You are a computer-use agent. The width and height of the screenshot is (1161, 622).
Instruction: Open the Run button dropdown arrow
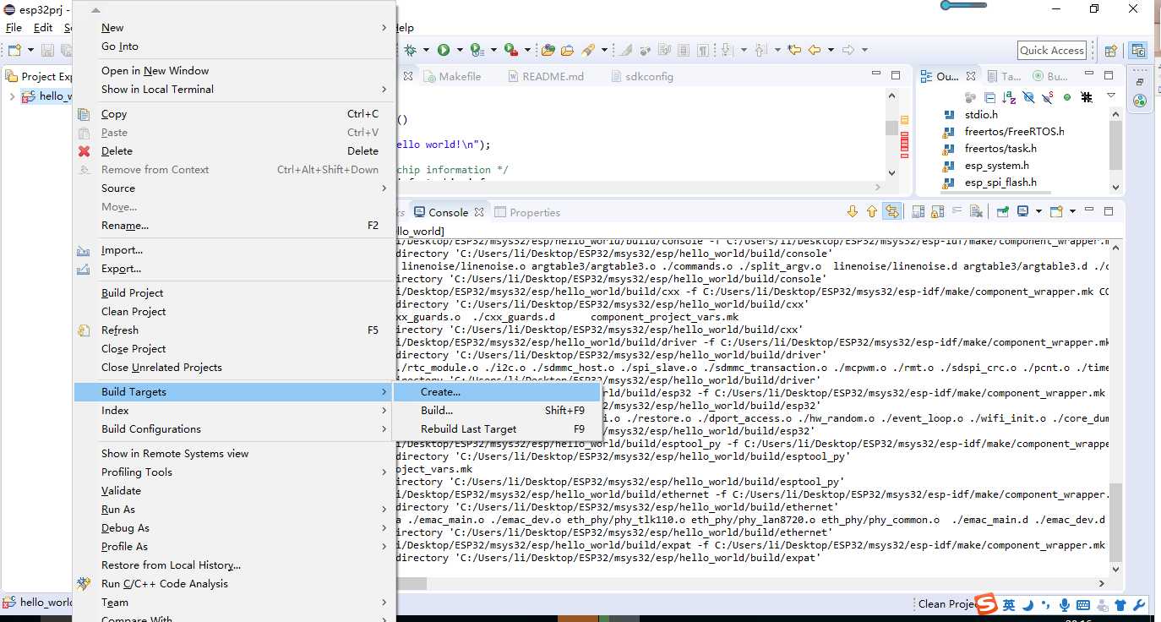459,51
